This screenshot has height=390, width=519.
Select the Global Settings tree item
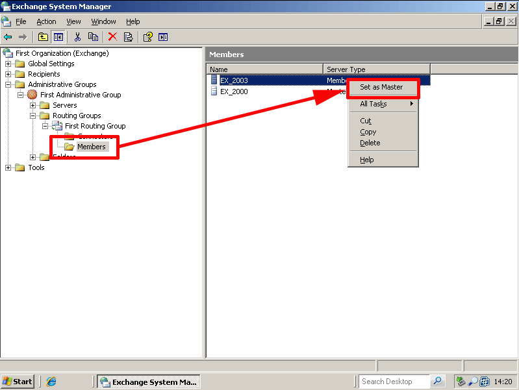click(51, 64)
